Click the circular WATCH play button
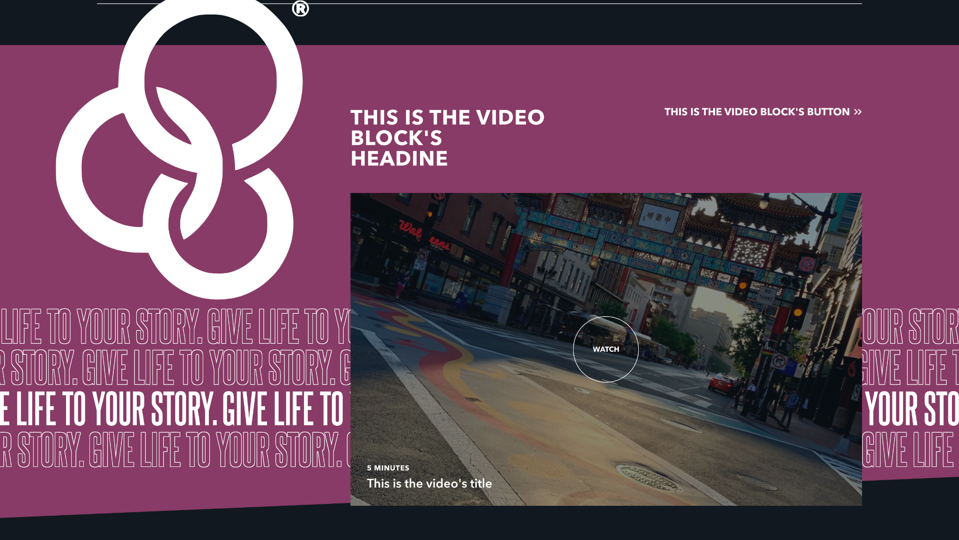This screenshot has height=540, width=959. pyautogui.click(x=605, y=349)
